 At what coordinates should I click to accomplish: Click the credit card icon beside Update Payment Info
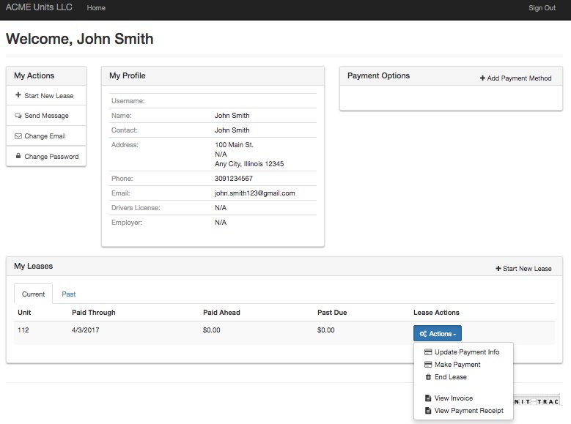point(428,352)
